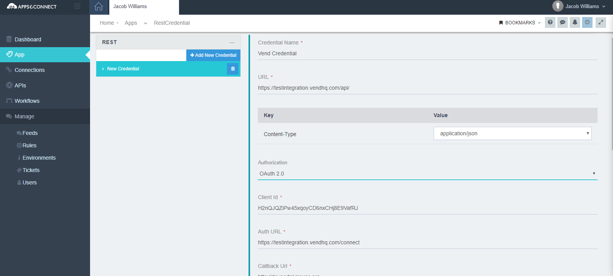Open Workflows in the sidebar
The height and width of the screenshot is (276, 613).
[x=45, y=101]
